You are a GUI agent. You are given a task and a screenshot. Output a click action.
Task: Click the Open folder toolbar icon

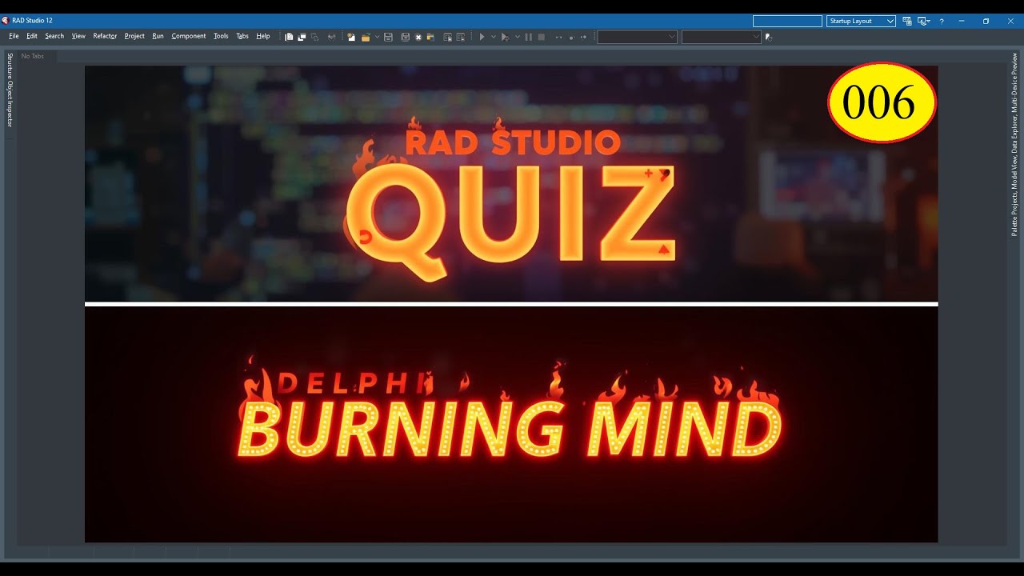point(366,37)
